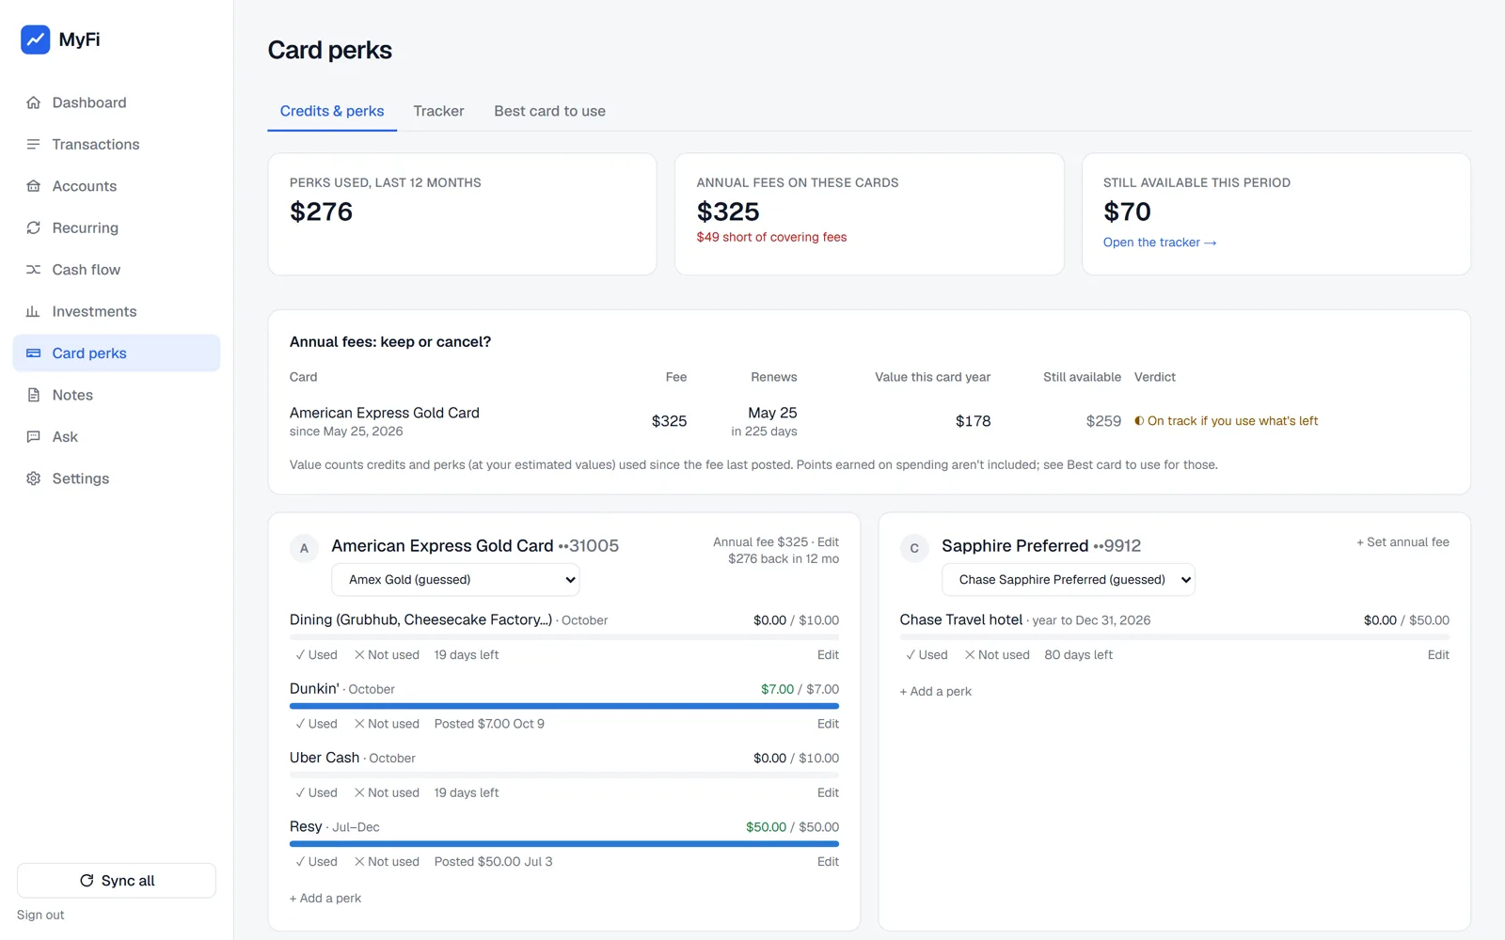Edit the Amex Gold annual fee
1505x940 pixels.
coord(828,542)
